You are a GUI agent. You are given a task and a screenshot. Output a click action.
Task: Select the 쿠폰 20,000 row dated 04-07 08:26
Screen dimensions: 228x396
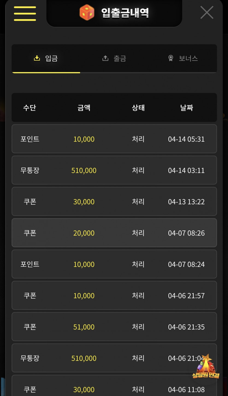point(114,233)
